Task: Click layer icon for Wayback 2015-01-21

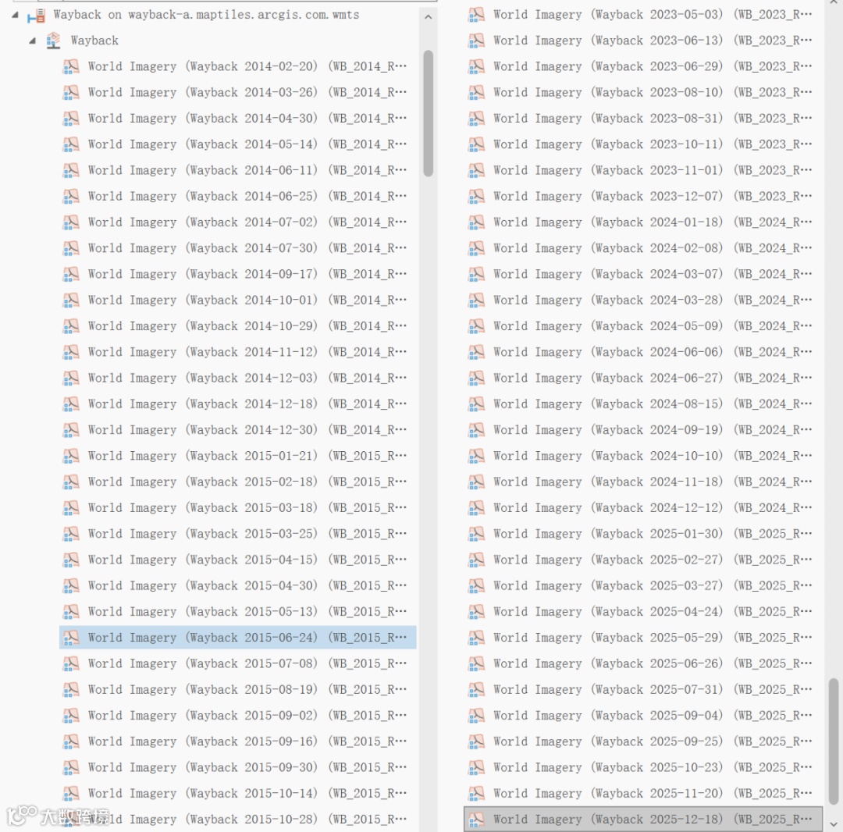Action: [71, 456]
